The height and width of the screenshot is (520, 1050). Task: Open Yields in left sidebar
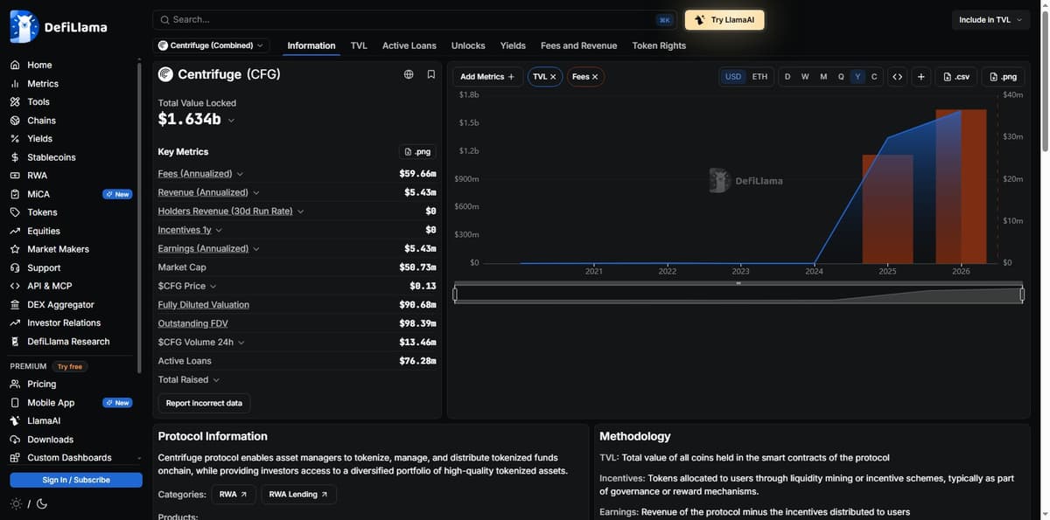[x=39, y=138]
